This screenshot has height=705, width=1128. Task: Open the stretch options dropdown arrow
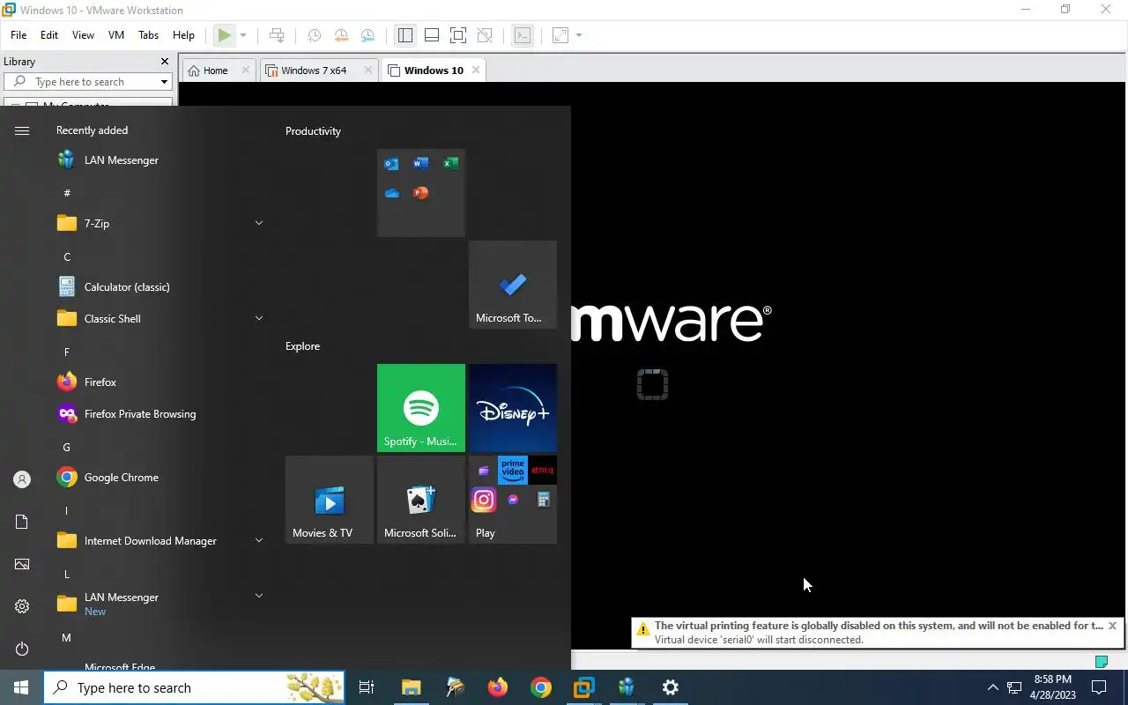pos(579,35)
